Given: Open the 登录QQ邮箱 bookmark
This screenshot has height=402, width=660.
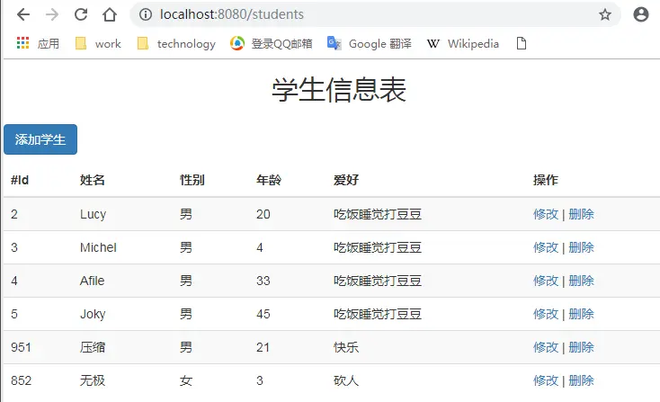Looking at the screenshot, I should 272,43.
